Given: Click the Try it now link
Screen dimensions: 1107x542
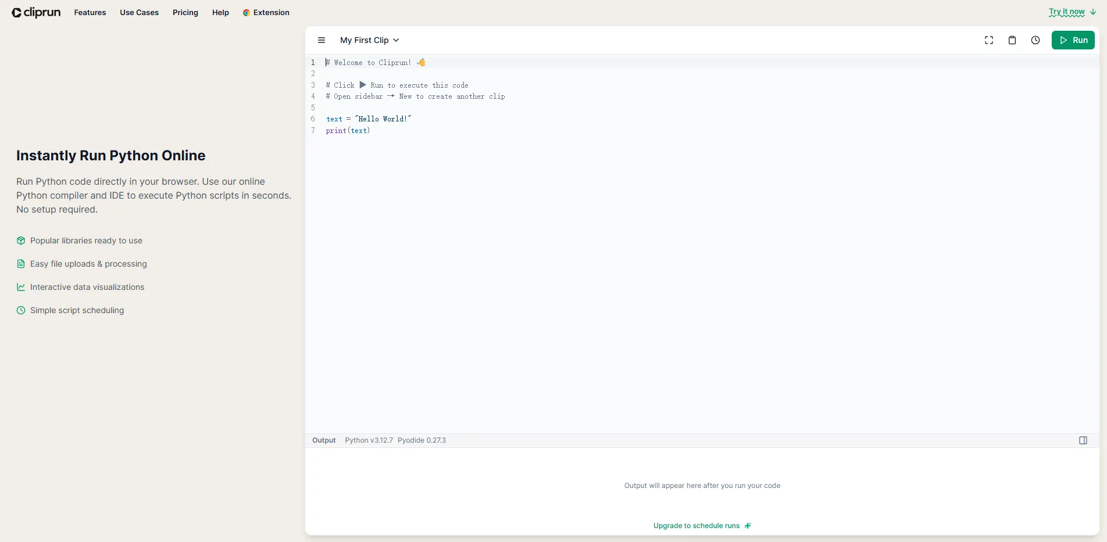Looking at the screenshot, I should 1067,12.
